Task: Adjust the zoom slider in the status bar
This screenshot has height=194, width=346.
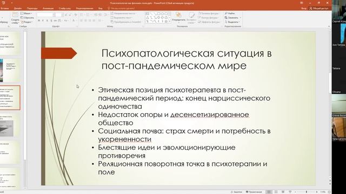Action: (x=307, y=192)
